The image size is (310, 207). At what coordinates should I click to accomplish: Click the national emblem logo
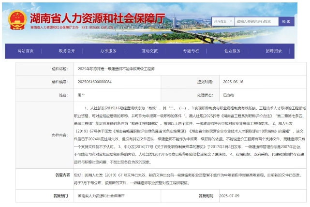(17, 20)
